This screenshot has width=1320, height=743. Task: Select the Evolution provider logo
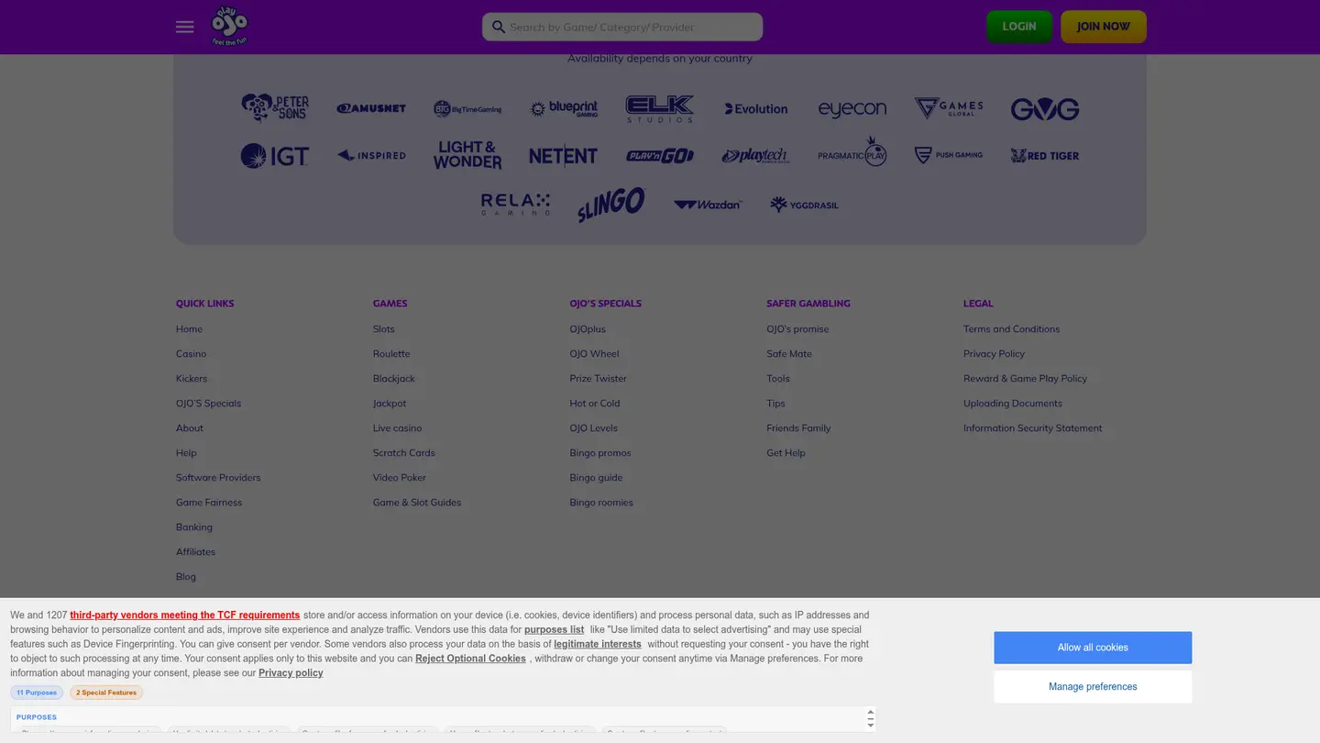pyautogui.click(x=756, y=108)
